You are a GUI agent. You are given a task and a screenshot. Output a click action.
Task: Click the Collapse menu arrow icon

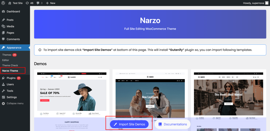click(3, 103)
